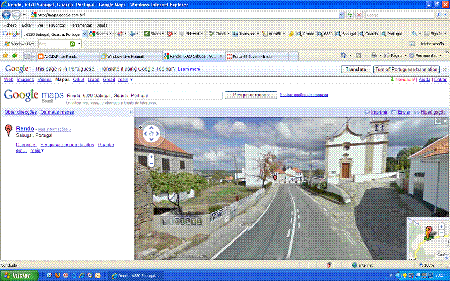The width and height of the screenshot is (450, 281).
Task: Open Quick Tabs grid icon
Action: pos(27,56)
